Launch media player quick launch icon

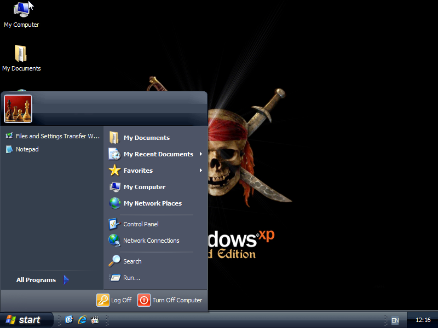(95, 320)
